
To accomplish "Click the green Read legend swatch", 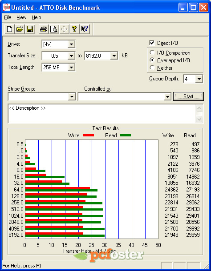I will (125, 135).
